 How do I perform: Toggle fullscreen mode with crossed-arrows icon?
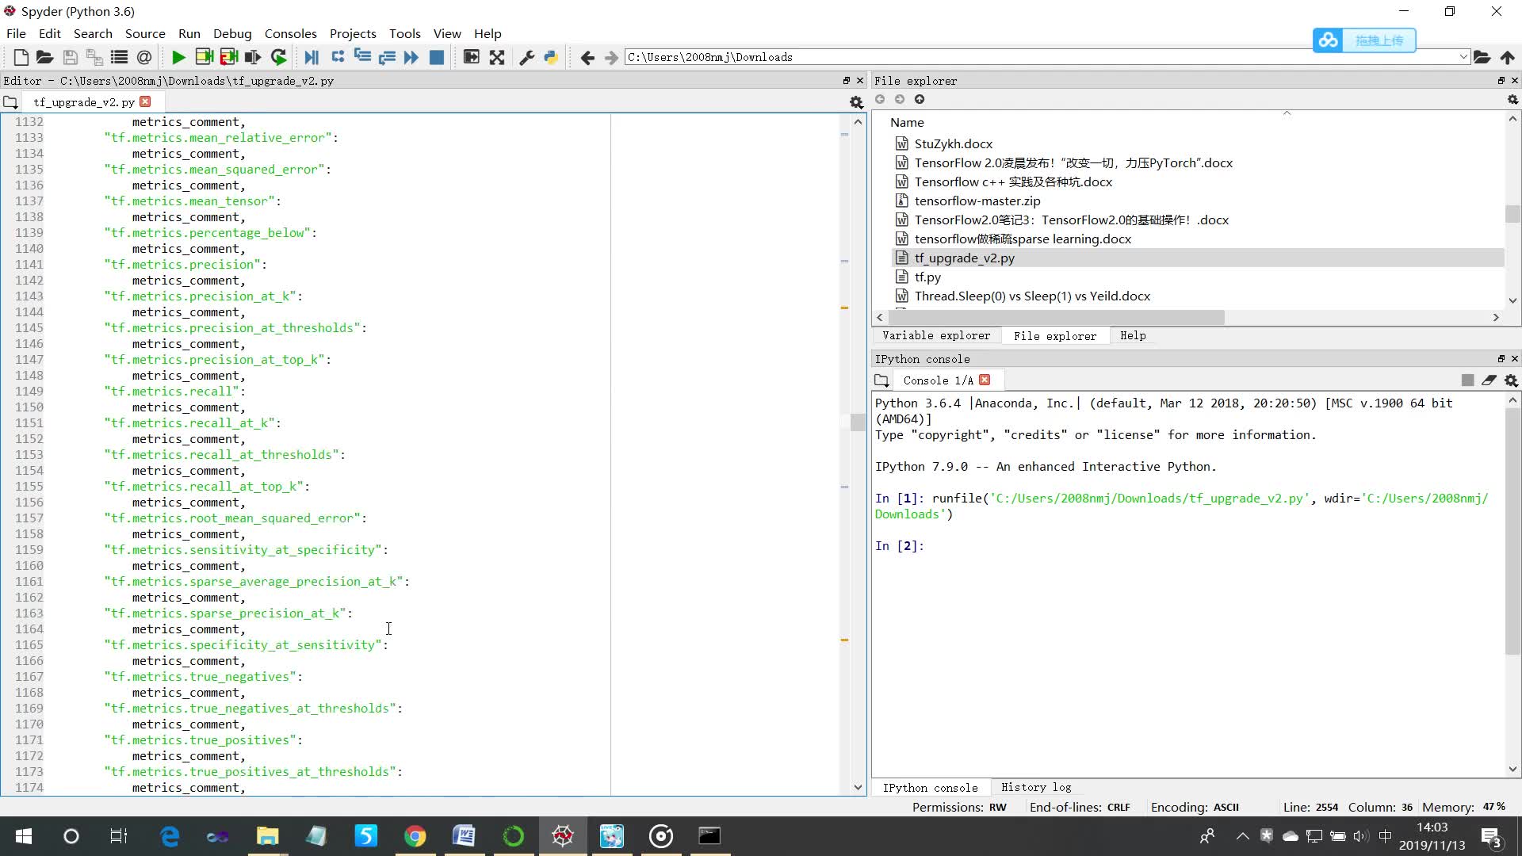point(497,57)
